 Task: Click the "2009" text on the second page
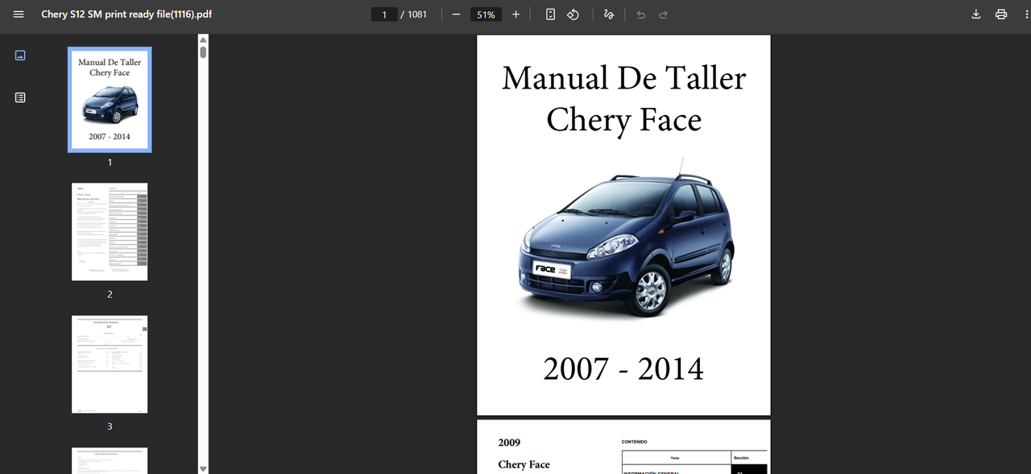pyautogui.click(x=509, y=443)
